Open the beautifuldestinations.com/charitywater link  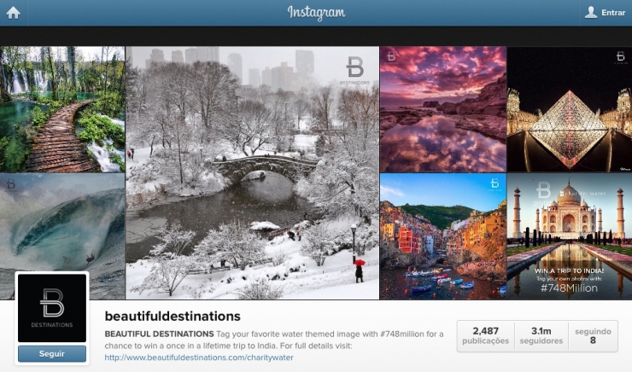click(x=199, y=357)
